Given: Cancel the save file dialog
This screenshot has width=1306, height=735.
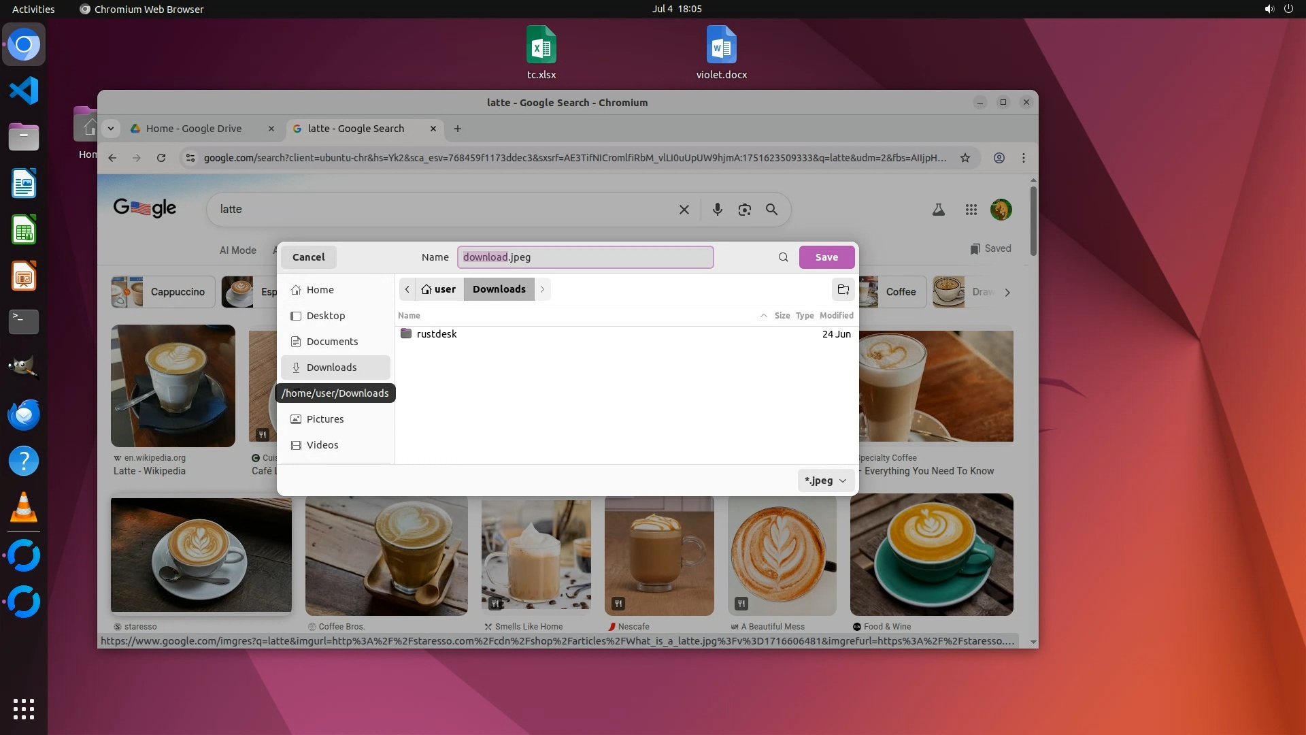Looking at the screenshot, I should coord(308,257).
